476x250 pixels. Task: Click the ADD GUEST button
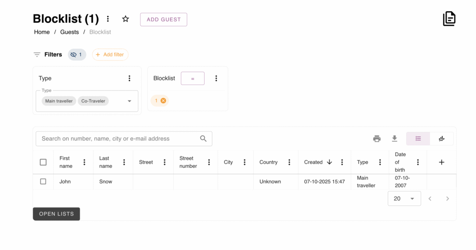coord(164,20)
